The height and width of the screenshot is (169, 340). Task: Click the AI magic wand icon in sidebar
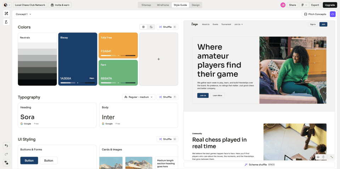(x=6, y=13)
